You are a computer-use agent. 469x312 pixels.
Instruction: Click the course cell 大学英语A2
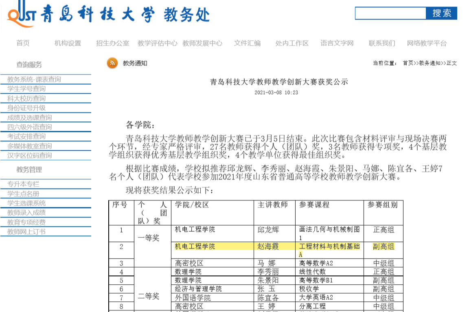[x=316, y=297]
